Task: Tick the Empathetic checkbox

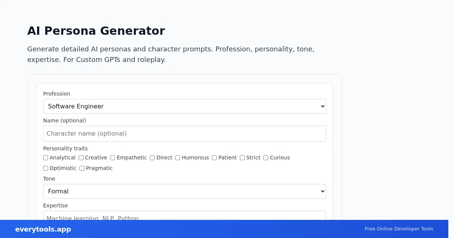Action: click(x=113, y=158)
